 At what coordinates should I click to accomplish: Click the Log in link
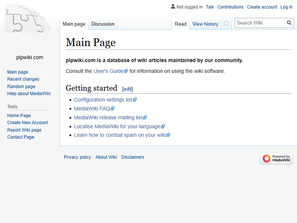point(286,7)
